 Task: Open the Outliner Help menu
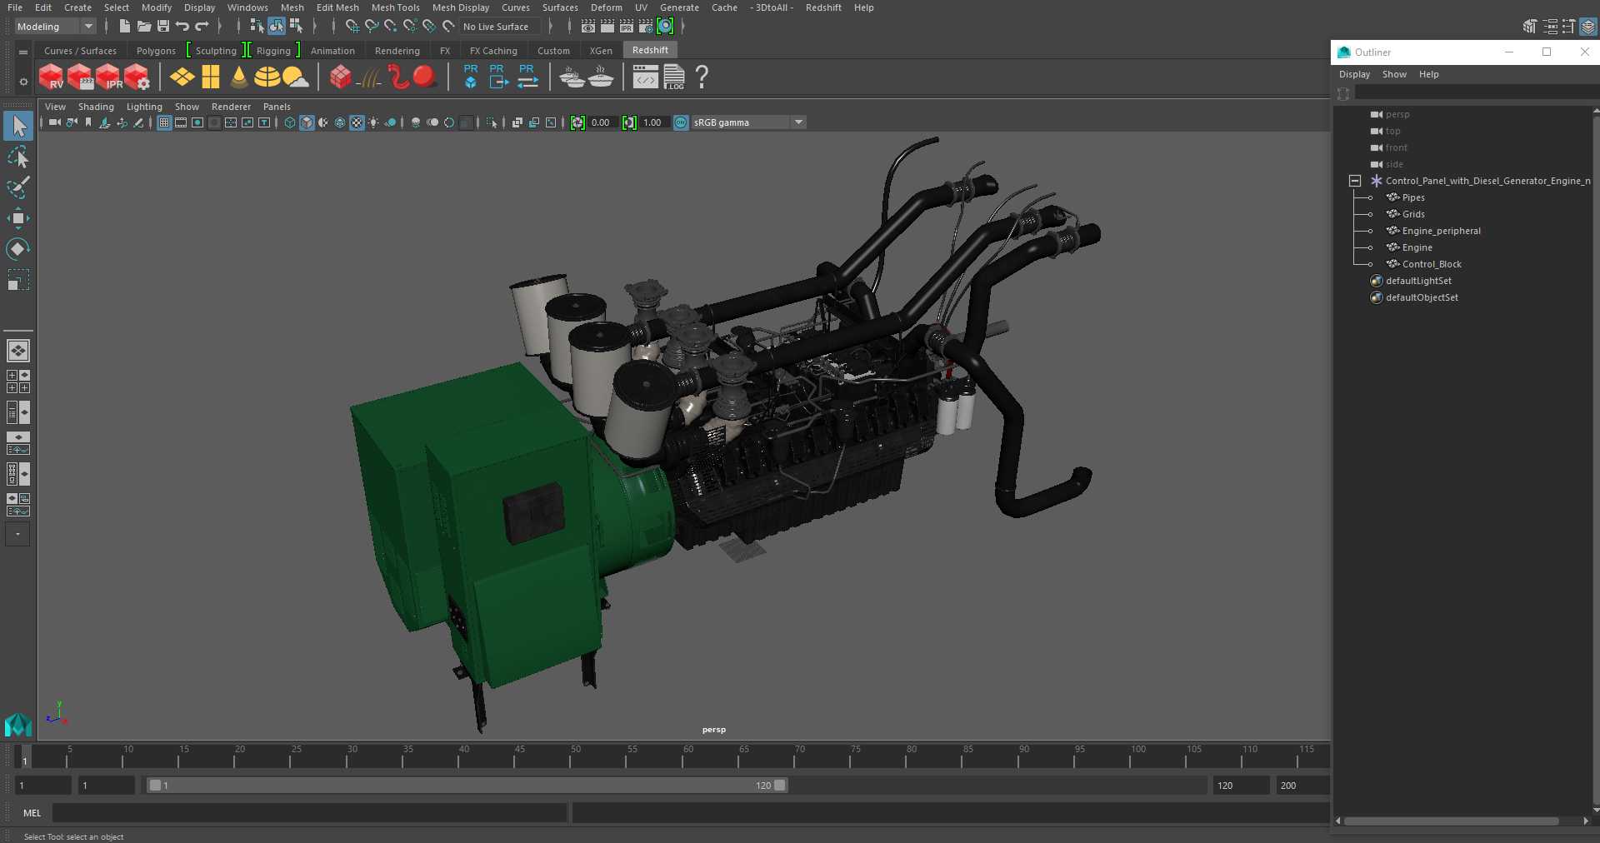coord(1429,74)
